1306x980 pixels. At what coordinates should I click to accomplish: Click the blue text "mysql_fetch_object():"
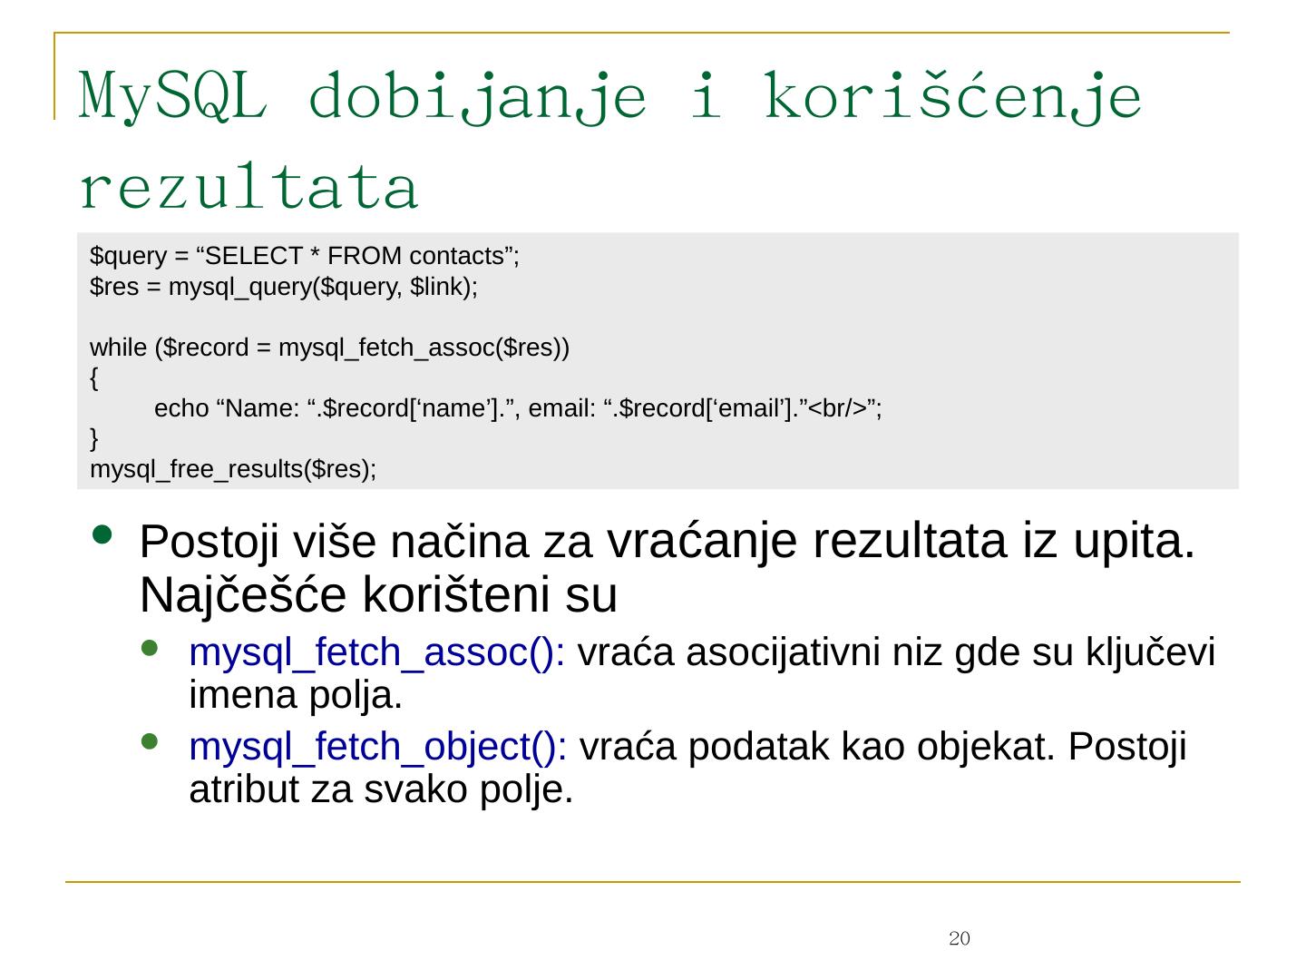[379, 747]
